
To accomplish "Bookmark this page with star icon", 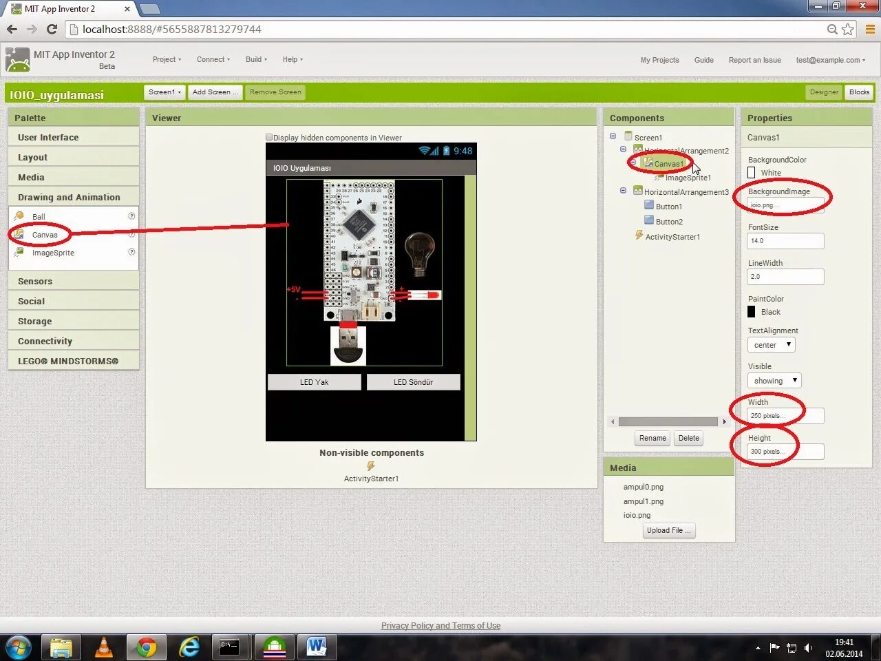I will tap(848, 29).
